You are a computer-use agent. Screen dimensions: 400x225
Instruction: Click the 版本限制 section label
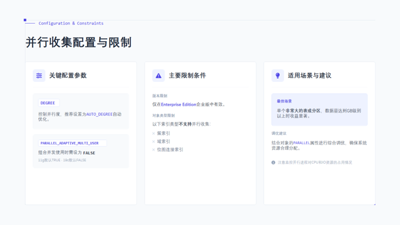[160, 96]
